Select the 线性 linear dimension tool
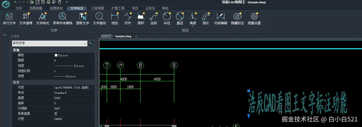 click(115, 19)
